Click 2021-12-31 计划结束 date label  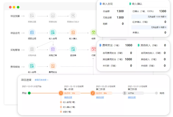[x=138, y=86]
